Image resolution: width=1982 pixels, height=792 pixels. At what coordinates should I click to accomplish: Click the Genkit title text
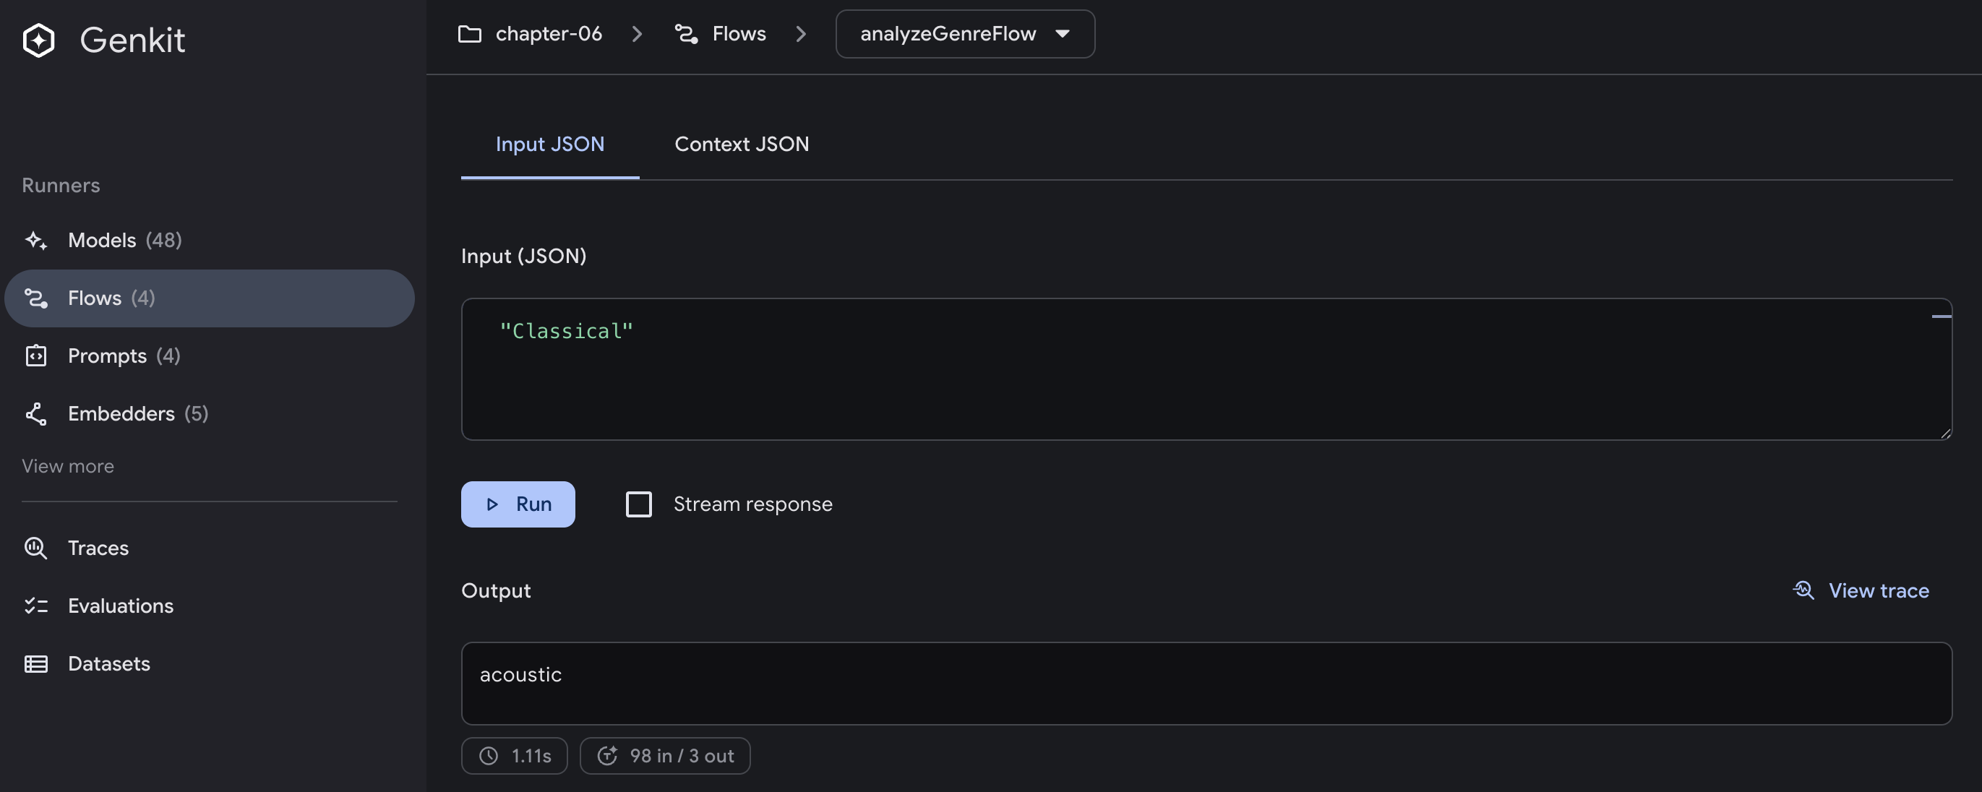(132, 40)
